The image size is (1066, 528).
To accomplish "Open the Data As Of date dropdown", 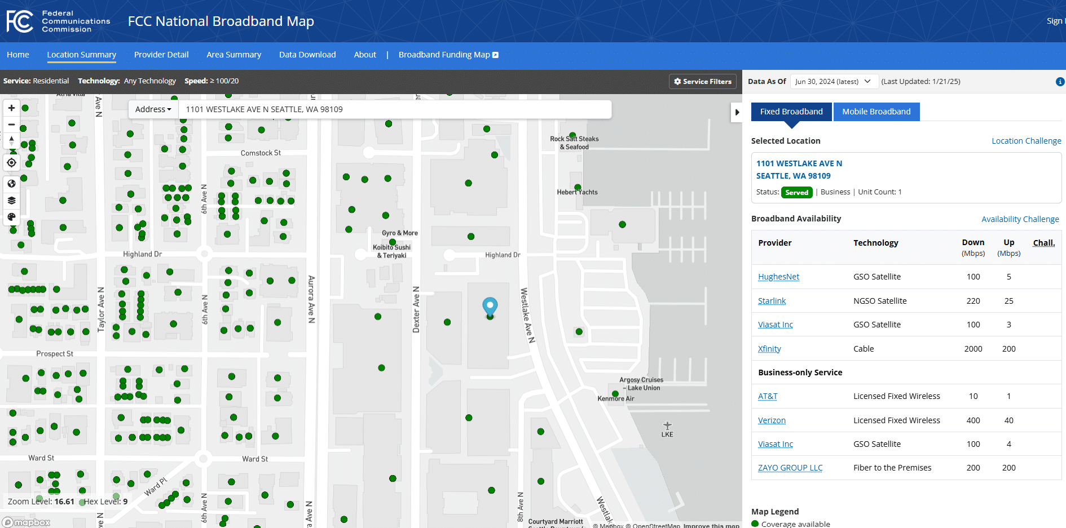I will (x=834, y=81).
